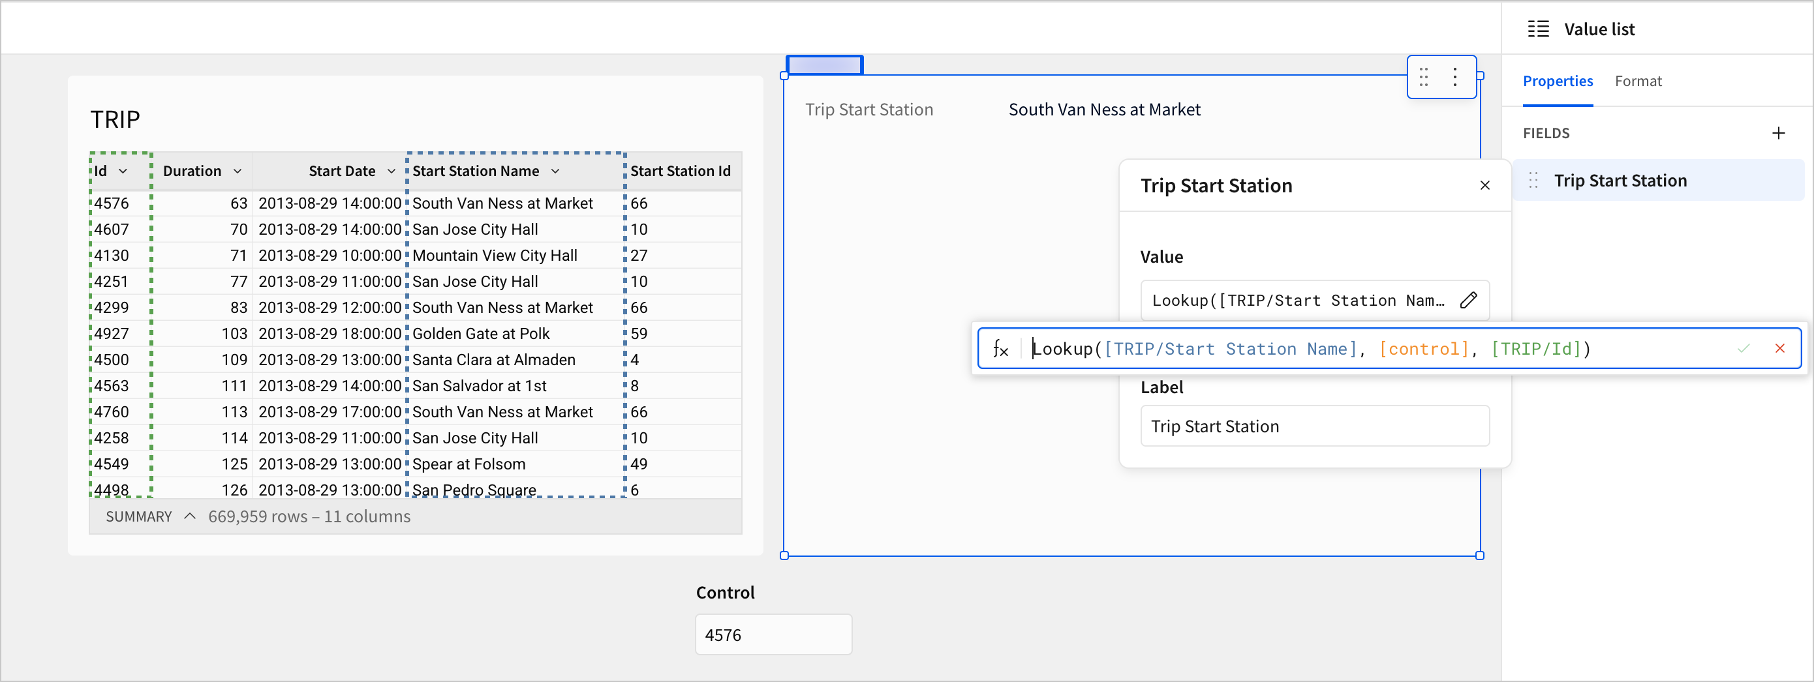This screenshot has height=682, width=1814.
Task: Click the pencil icon to edit the Lookup value
Action: (1469, 301)
